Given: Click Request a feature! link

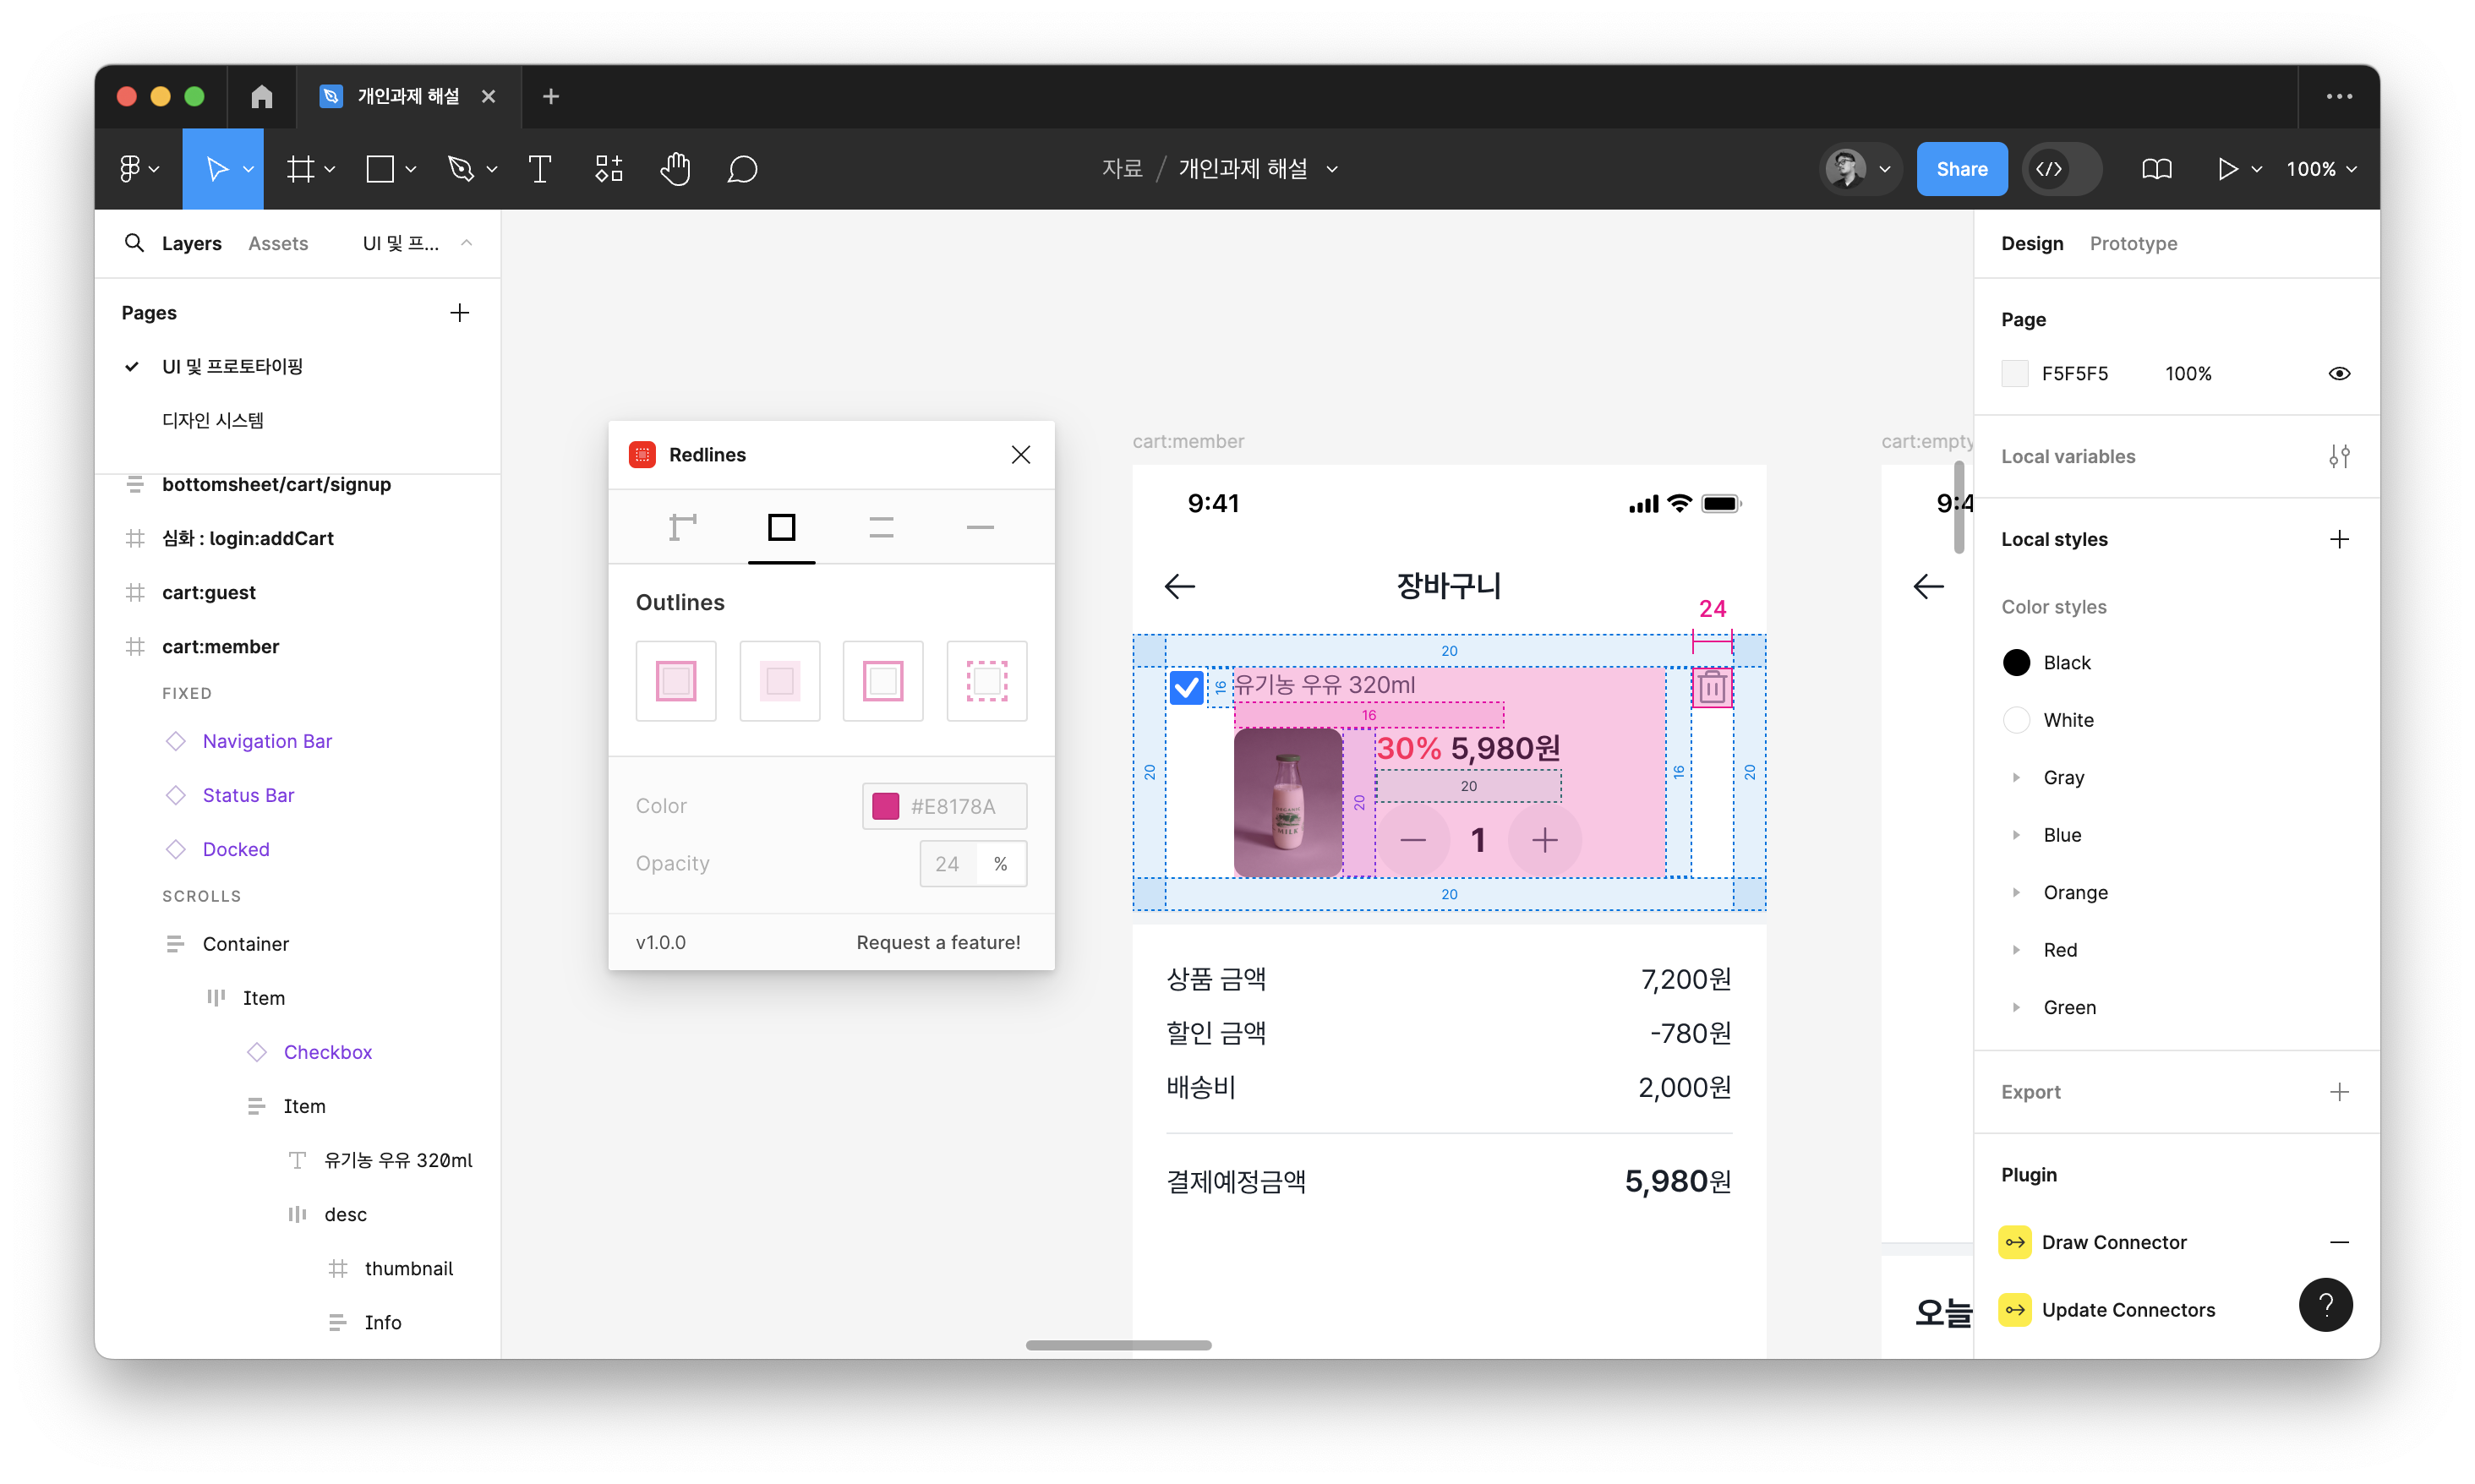Looking at the screenshot, I should click(938, 942).
